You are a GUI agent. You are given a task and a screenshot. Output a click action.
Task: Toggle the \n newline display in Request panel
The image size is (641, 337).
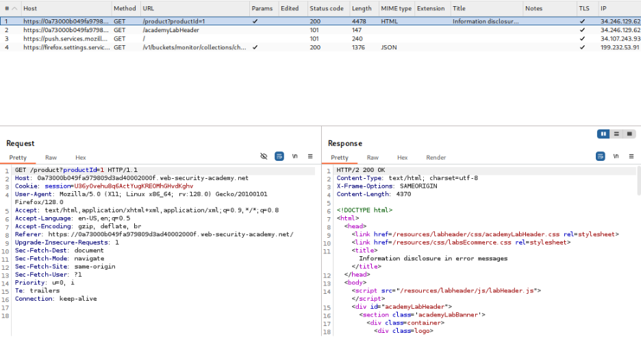[x=294, y=156]
